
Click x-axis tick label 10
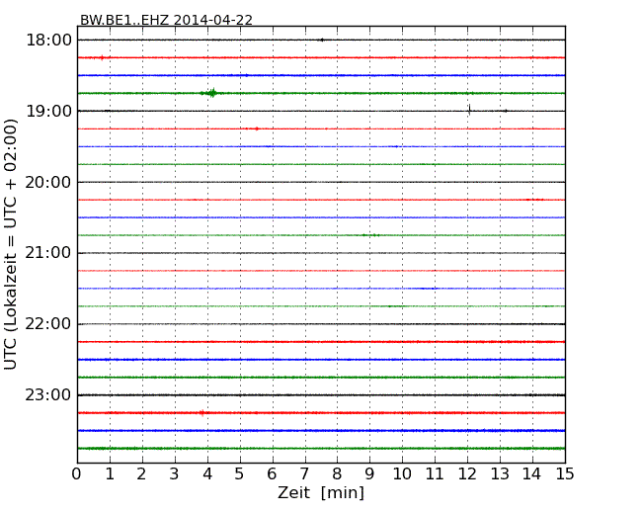pos(402,474)
